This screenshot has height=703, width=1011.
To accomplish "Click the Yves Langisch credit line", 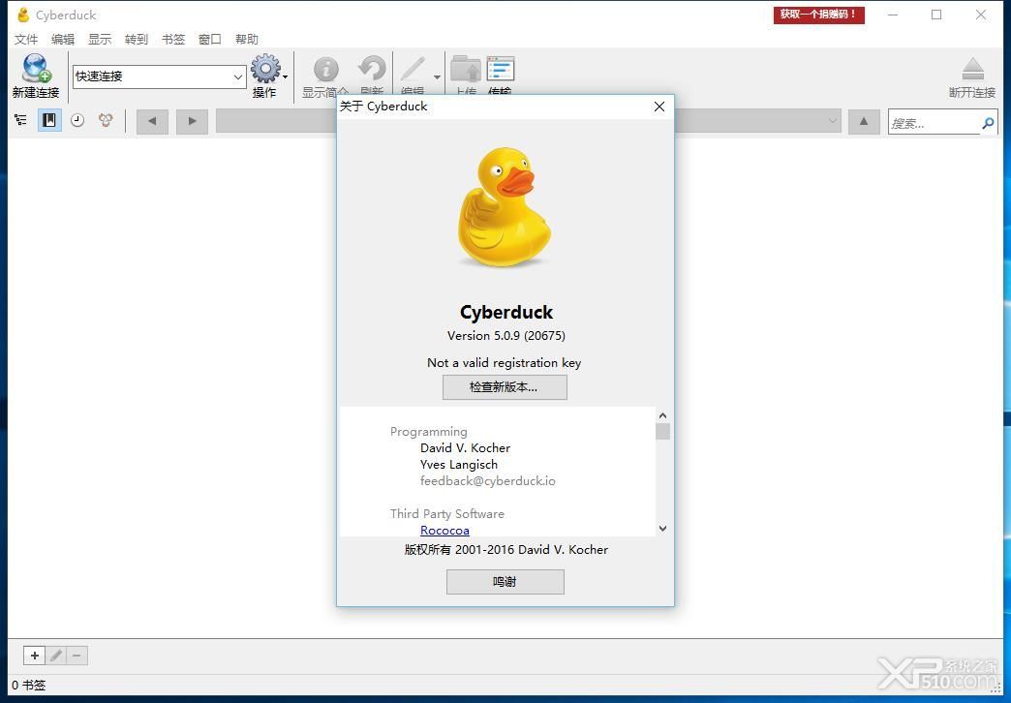I will point(458,465).
